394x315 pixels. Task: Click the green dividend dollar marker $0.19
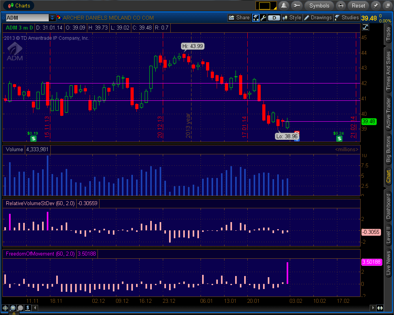tap(33, 138)
